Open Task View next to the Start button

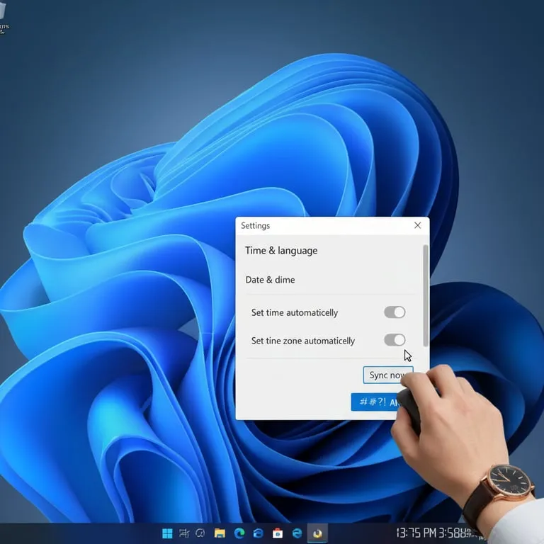[x=184, y=533]
